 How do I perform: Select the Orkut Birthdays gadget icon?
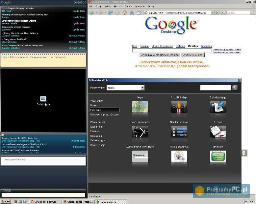click(179, 107)
